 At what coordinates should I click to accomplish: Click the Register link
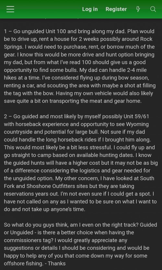116,9
